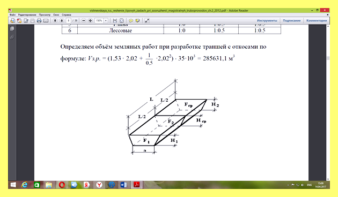Open the green Store taskbar icon
Screen dimensions: 338x197
pos(36,185)
